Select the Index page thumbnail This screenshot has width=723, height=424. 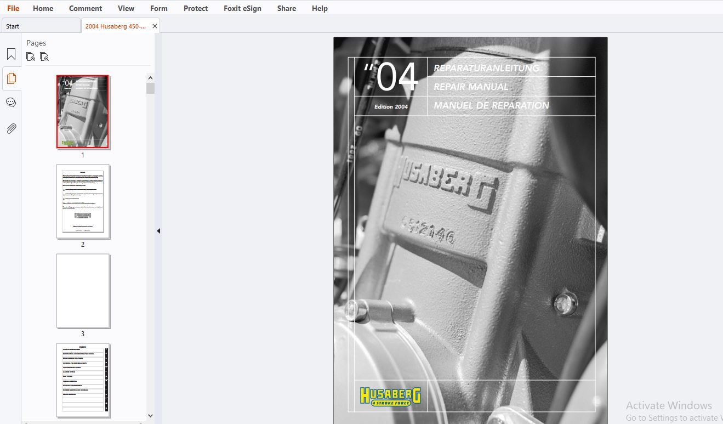click(83, 380)
